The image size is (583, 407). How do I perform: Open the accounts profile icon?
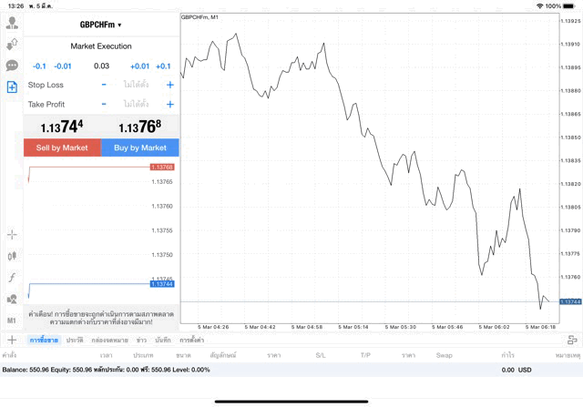(12, 21)
